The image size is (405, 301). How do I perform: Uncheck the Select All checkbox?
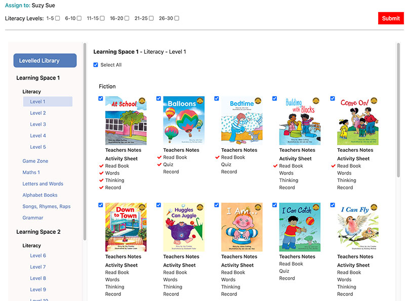tap(96, 65)
